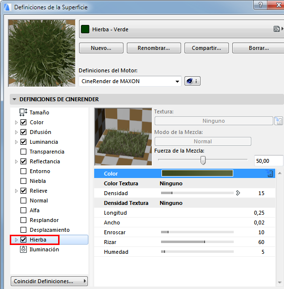This screenshot has height=289, width=284.
Task: Click the Ninguno texture button
Action: tap(214, 121)
